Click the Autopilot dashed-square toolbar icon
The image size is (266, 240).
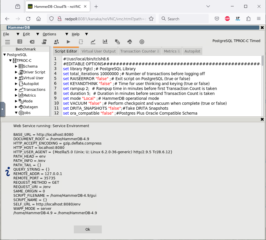pos(81,42)
